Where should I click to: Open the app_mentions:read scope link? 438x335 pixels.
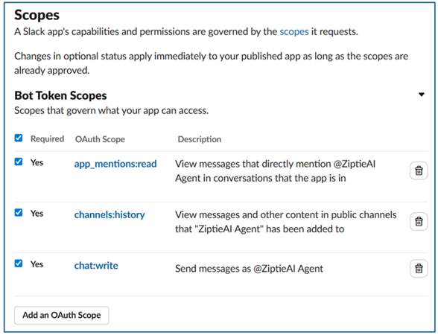point(115,164)
